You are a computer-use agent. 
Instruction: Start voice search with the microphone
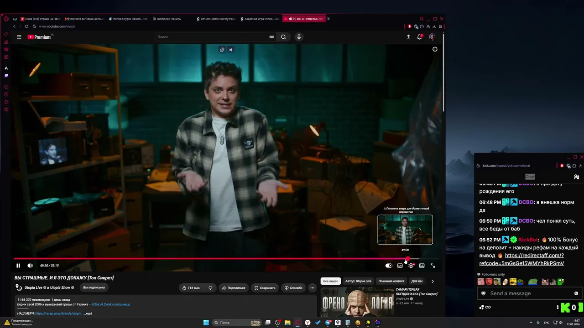click(299, 37)
